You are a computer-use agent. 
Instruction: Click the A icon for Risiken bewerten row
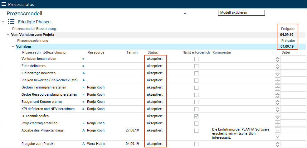(x=83, y=80)
